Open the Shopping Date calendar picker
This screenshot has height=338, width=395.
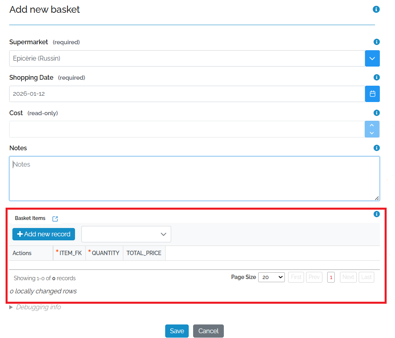372,94
